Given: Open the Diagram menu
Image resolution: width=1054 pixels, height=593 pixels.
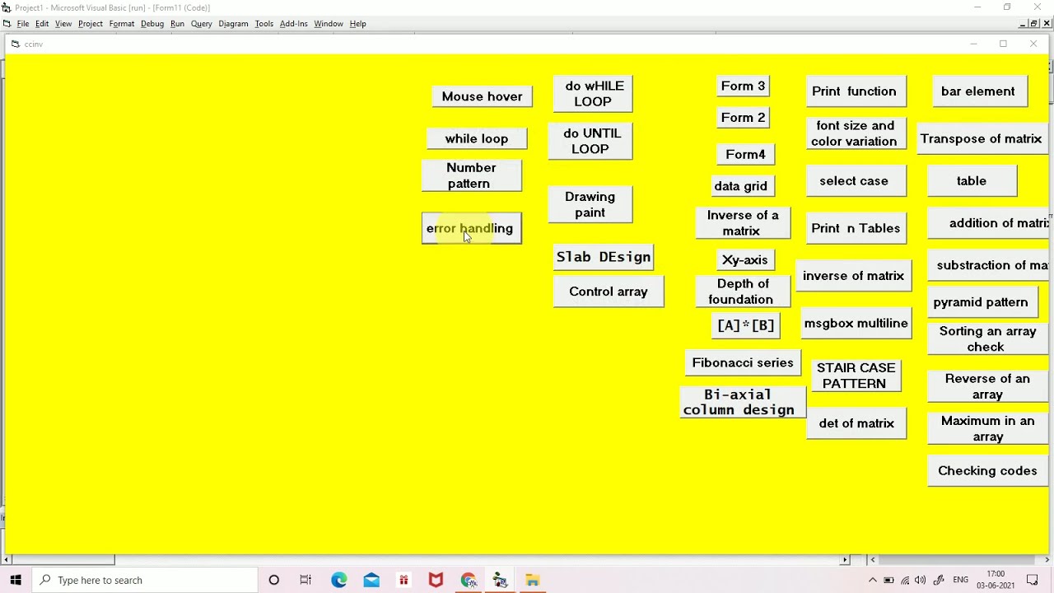Looking at the screenshot, I should point(233,24).
